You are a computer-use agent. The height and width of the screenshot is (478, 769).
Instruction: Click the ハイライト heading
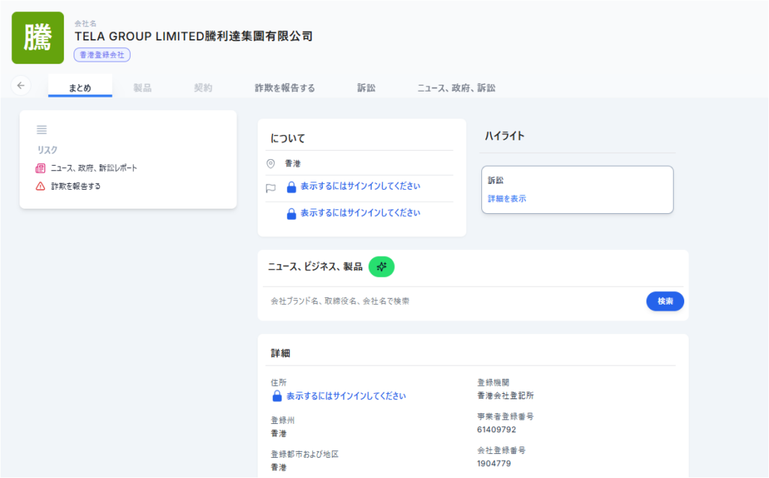coord(505,136)
